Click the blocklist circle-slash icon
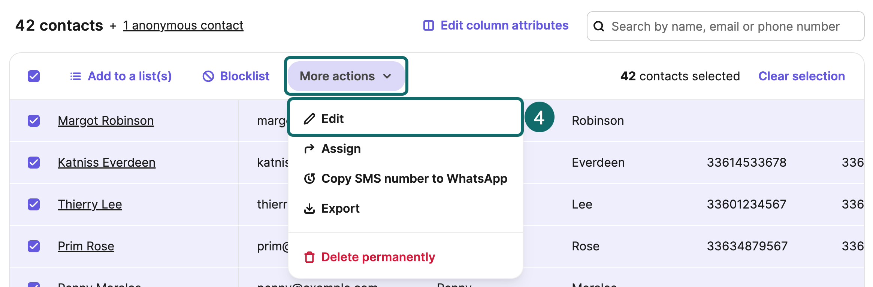This screenshot has width=873, height=287. click(x=208, y=76)
